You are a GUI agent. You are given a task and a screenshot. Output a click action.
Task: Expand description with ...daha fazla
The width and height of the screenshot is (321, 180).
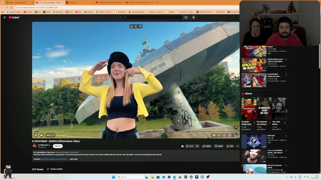73,159
